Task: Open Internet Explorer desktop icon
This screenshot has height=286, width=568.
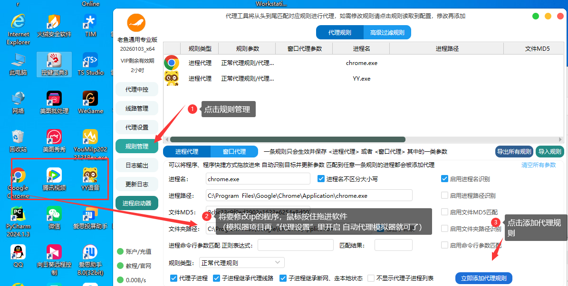Action: 18,30
